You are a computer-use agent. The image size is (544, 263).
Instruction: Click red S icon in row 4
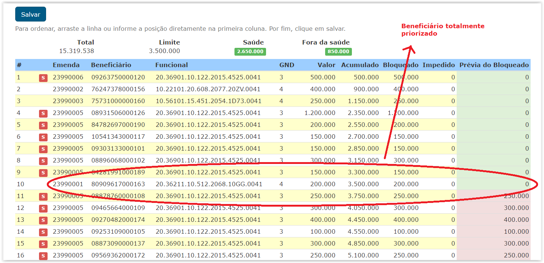pos(43,113)
